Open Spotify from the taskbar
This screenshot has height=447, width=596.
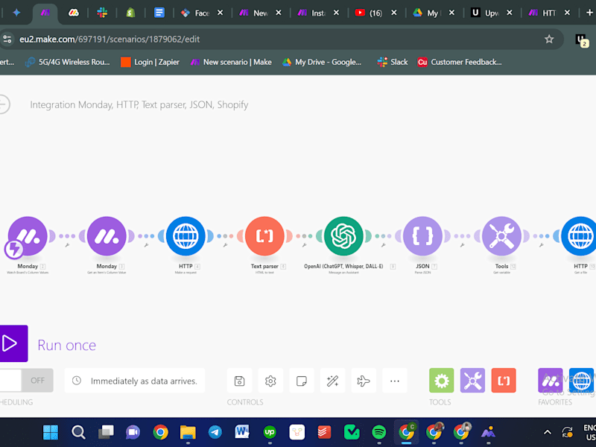tap(379, 432)
